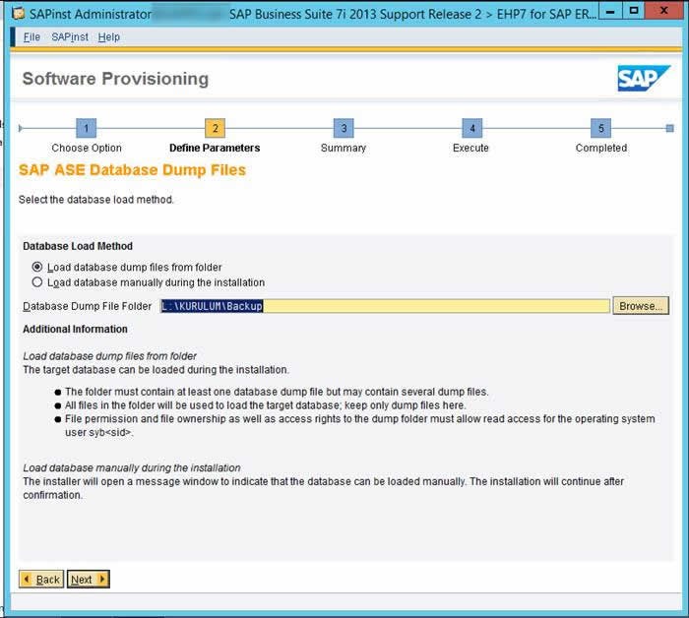This screenshot has height=618, width=689.
Task: Maximize the SAPinst window
Action: tap(634, 11)
